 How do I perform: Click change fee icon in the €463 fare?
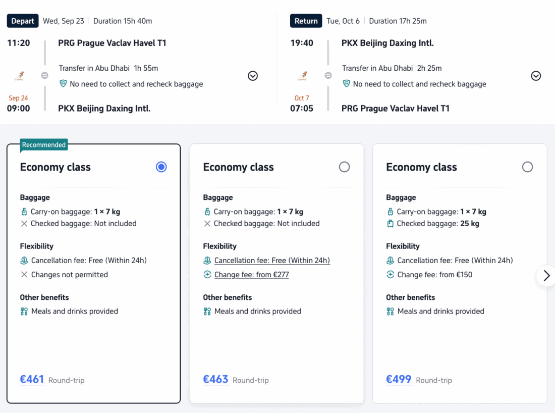click(x=207, y=275)
